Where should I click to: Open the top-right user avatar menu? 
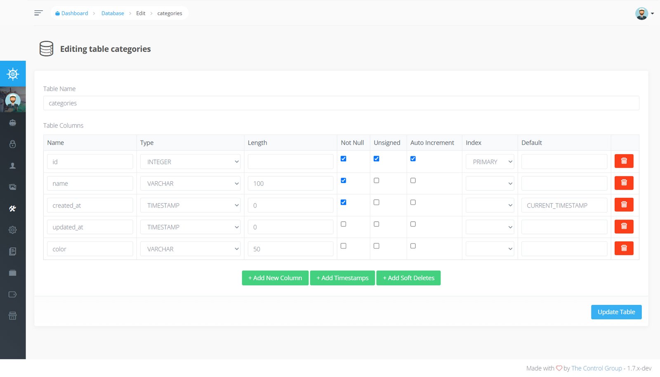click(644, 14)
